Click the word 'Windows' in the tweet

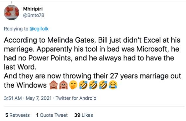pyautogui.click(x=32, y=85)
